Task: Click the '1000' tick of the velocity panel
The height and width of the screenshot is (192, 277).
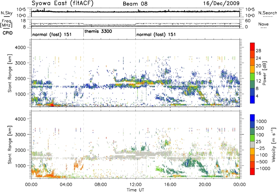Action: point(20,166)
